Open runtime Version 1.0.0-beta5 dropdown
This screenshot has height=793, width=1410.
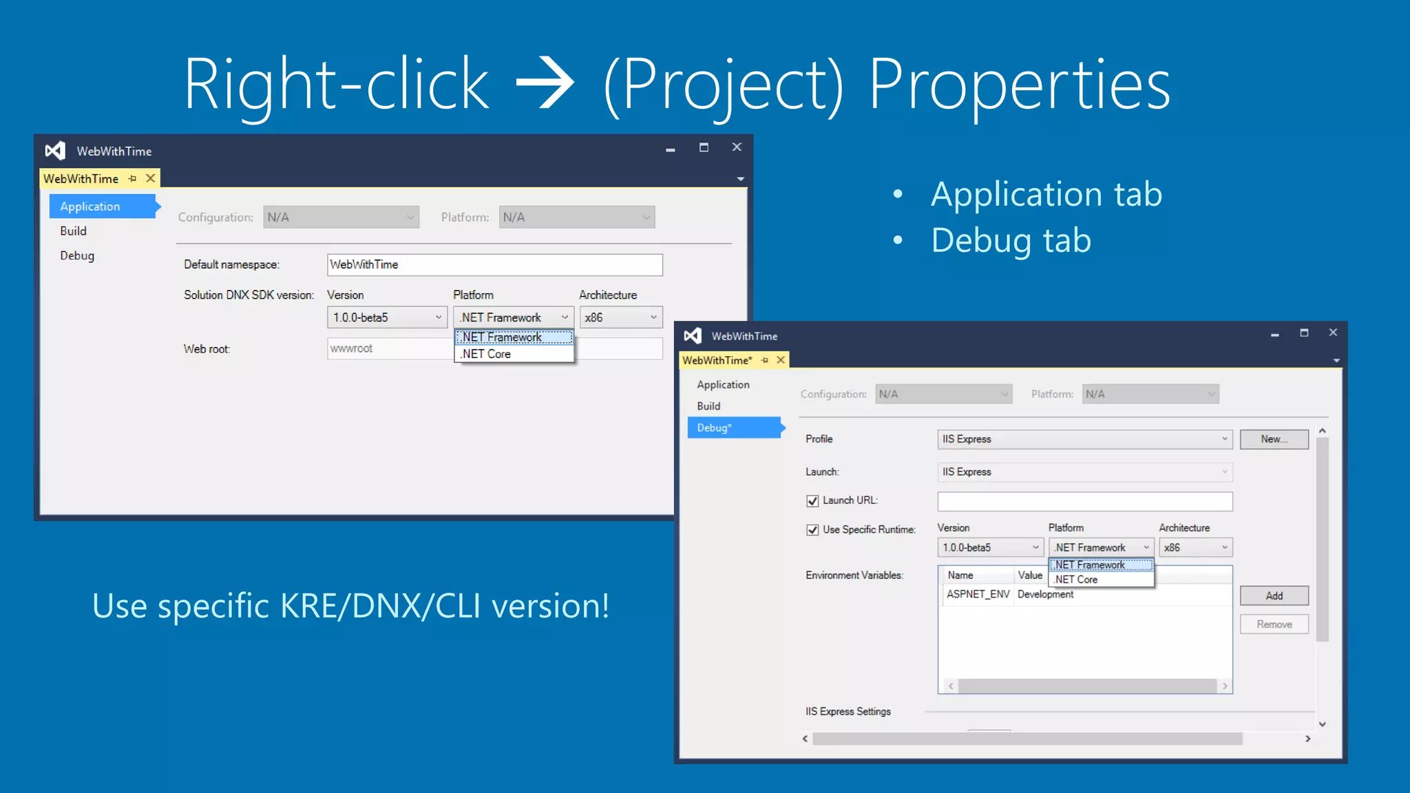tap(991, 548)
